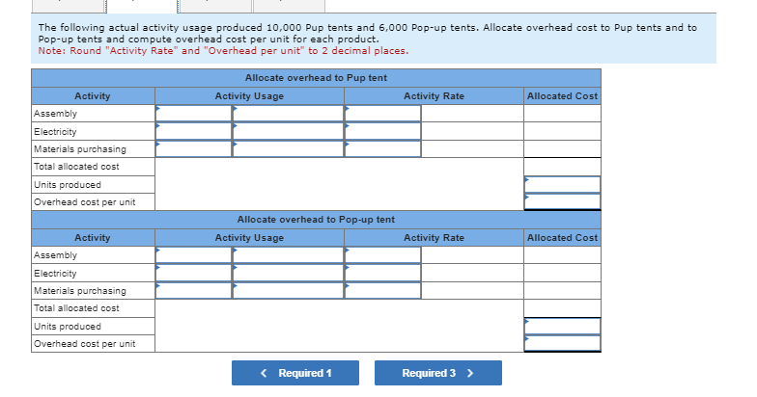
Task: Select Pup tent Materials purchasing usage quantity cell
Action: pyautogui.click(x=193, y=148)
